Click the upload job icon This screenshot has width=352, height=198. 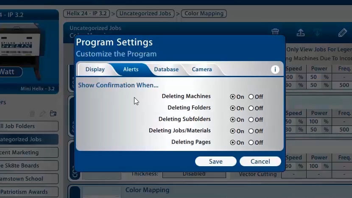(x=300, y=33)
